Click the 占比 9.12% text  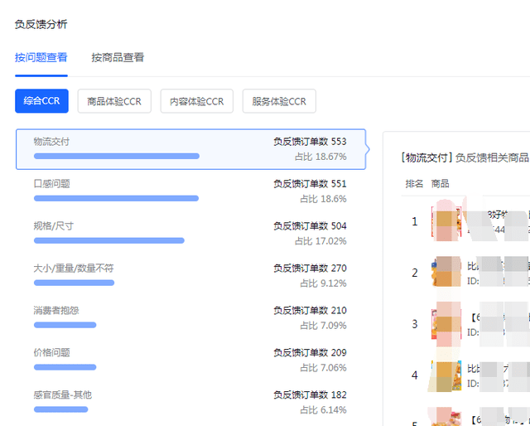[x=324, y=283]
